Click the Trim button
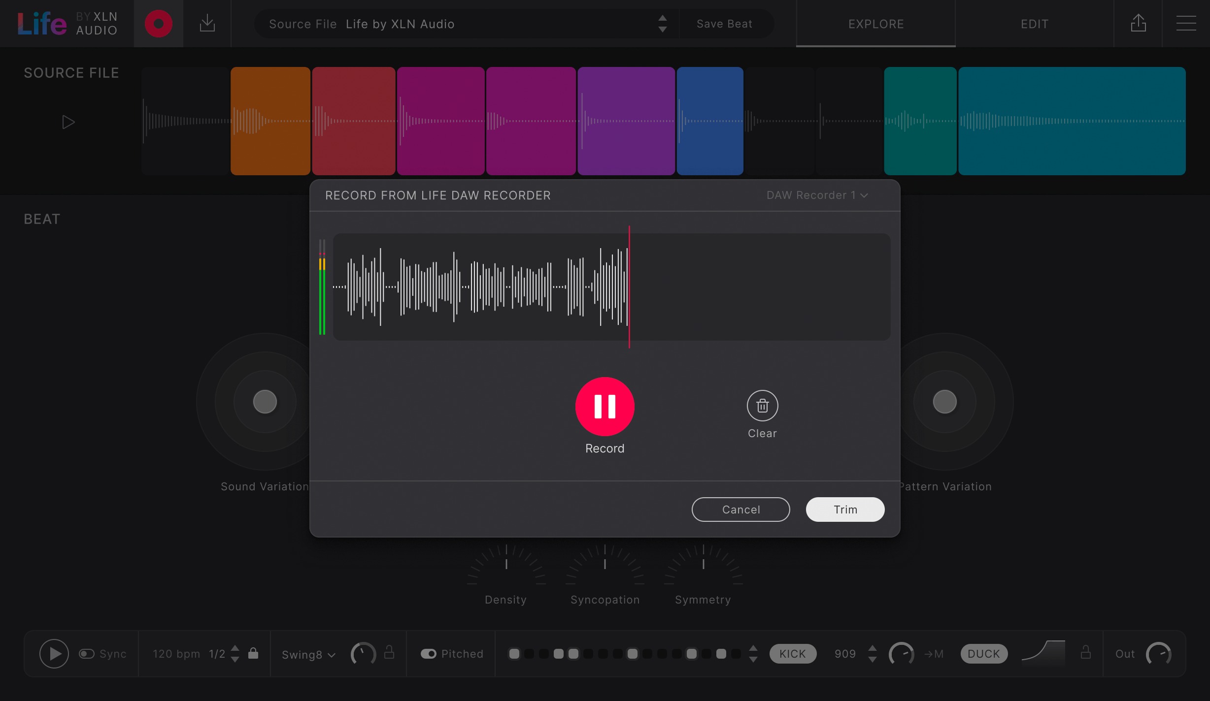Viewport: 1210px width, 701px height. 844,510
